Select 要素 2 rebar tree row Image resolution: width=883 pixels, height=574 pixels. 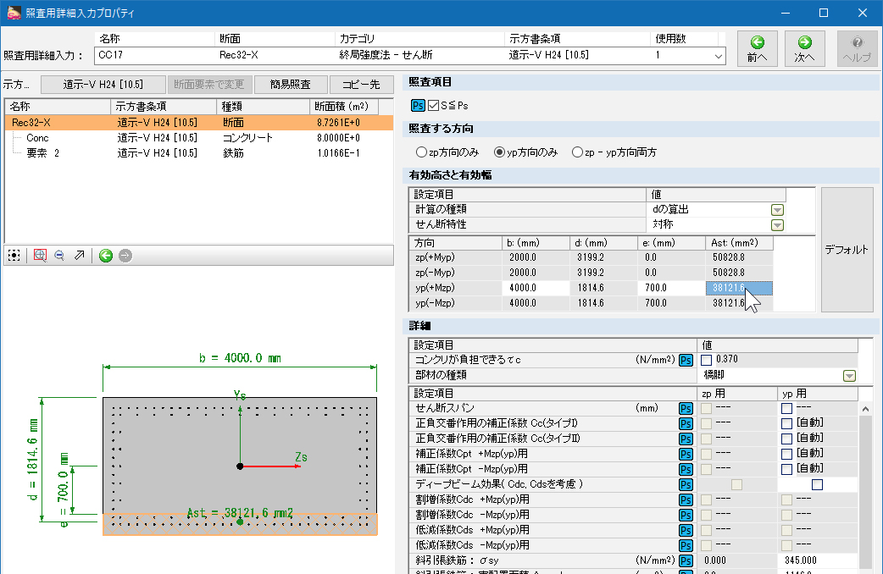tap(199, 153)
